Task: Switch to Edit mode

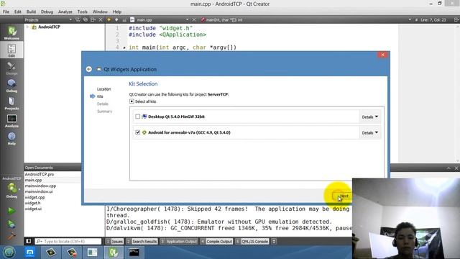Action: point(11,50)
